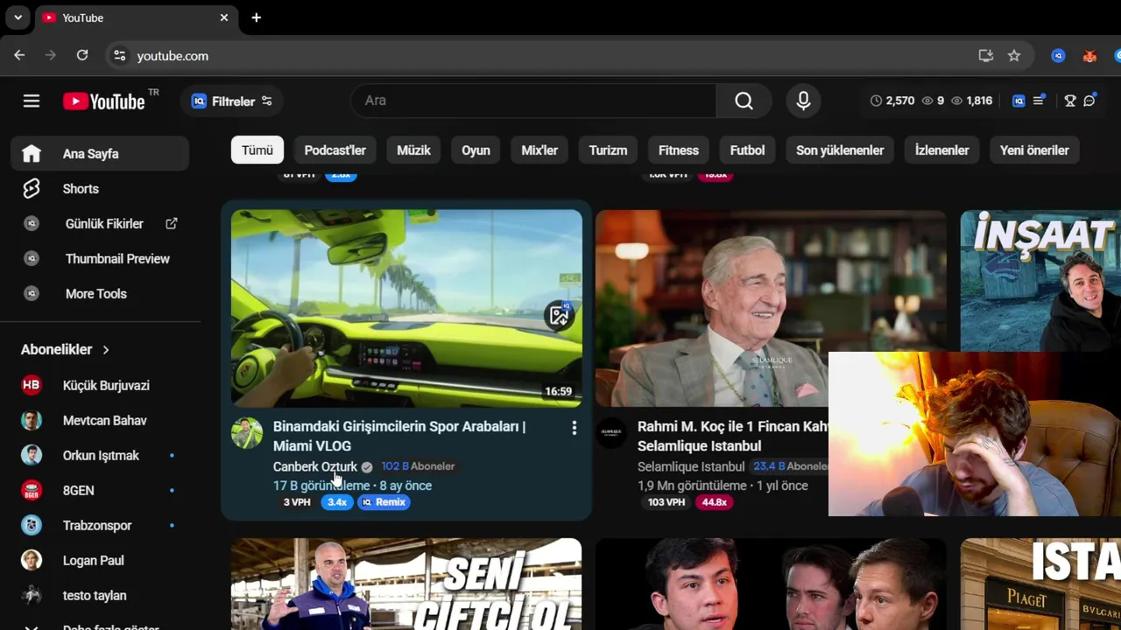Click the 3.4x badge under Miami VLOG

(x=337, y=502)
